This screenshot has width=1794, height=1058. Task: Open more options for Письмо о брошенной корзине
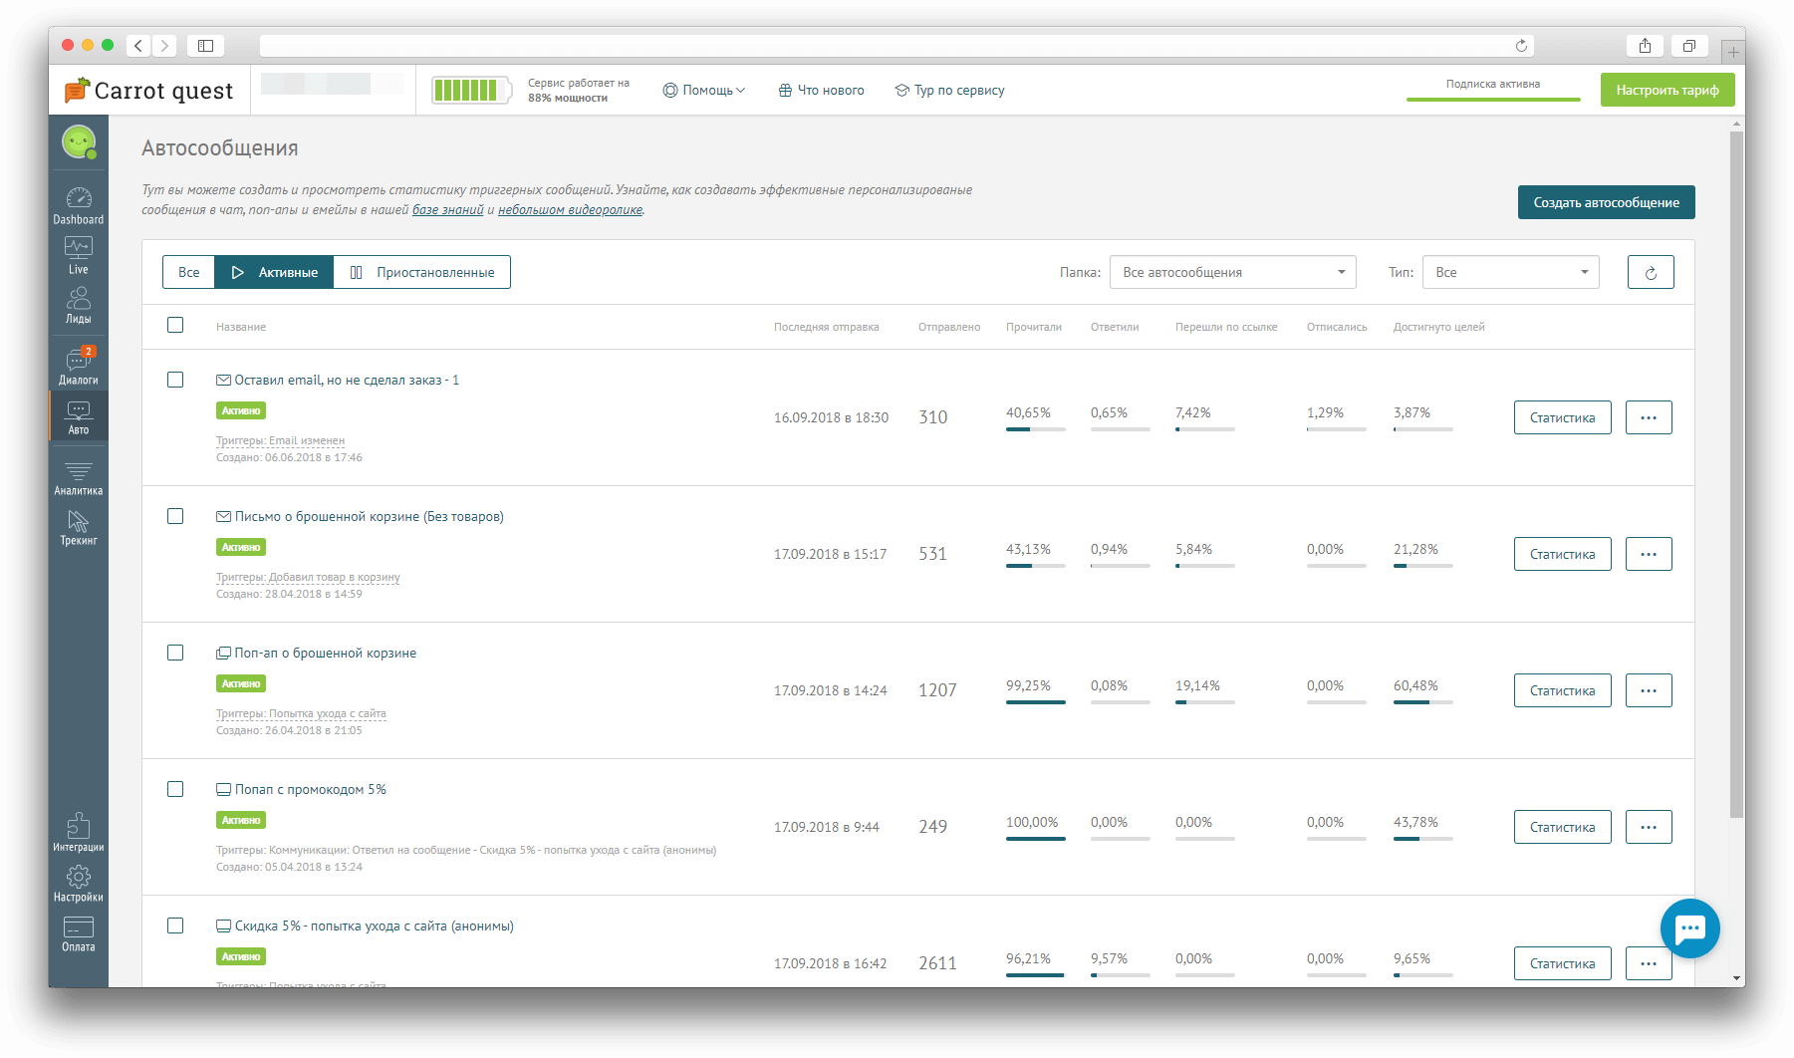(1649, 554)
